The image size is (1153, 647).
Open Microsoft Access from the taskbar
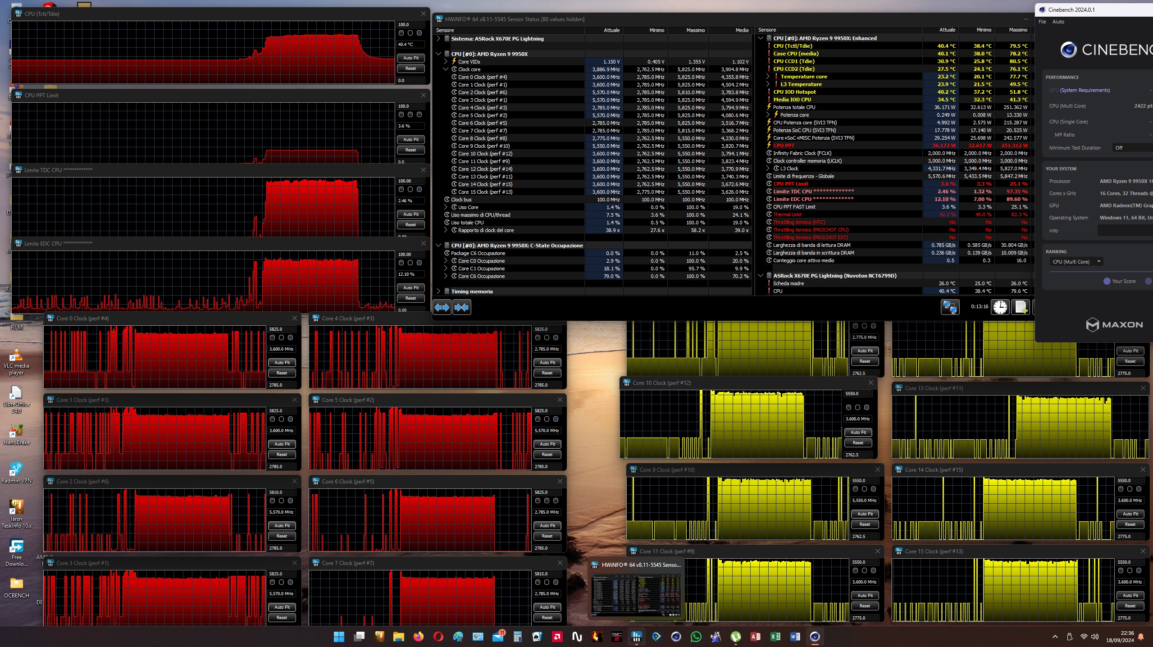756,637
